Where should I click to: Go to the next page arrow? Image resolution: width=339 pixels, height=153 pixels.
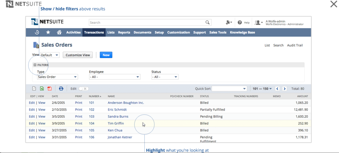pyautogui.click(x=284, y=89)
